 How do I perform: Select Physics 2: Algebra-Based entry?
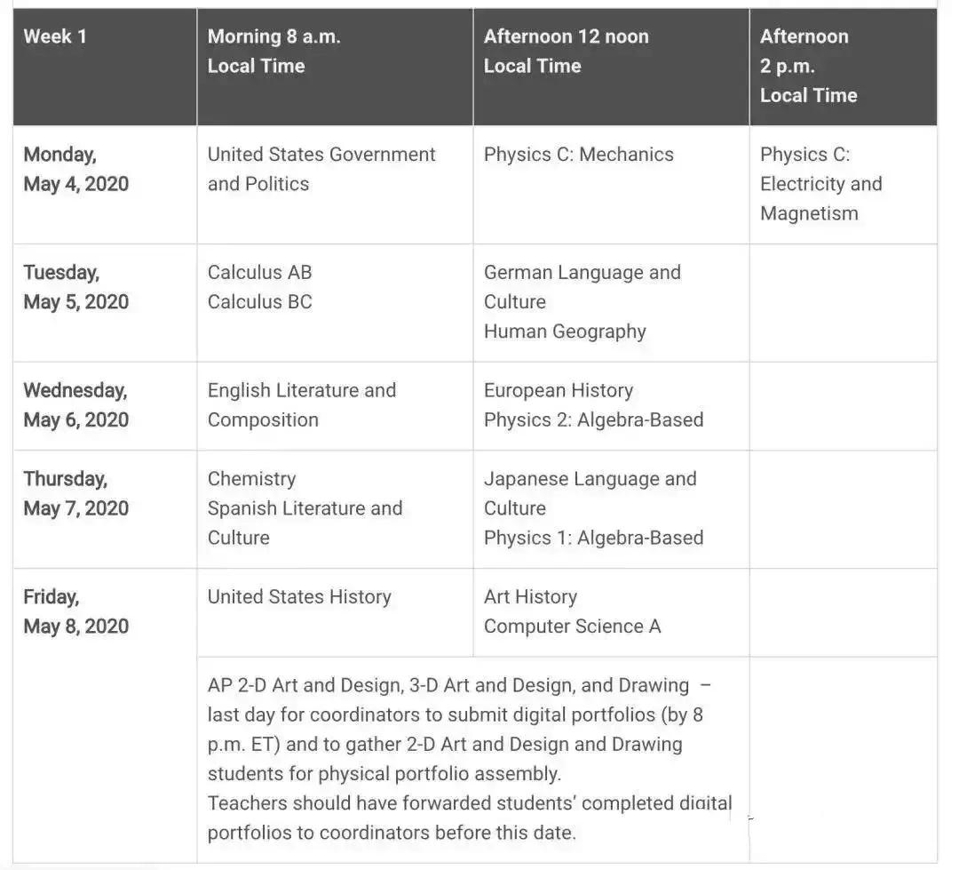tap(593, 420)
